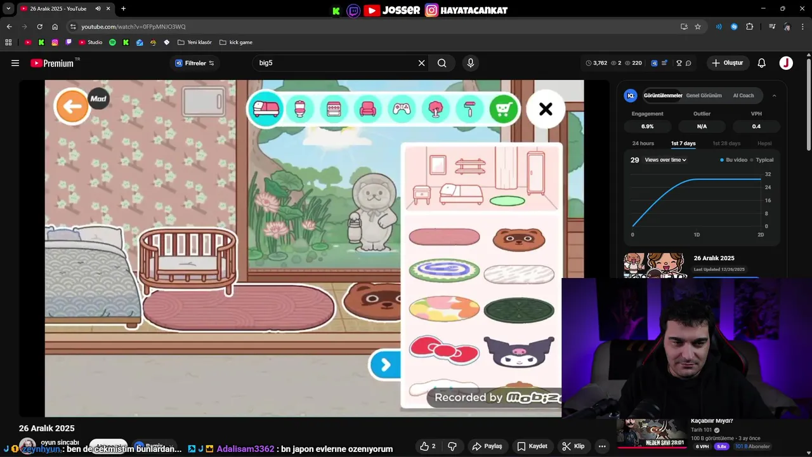Open the 26 Aralık 2025 vidIQ thumbnail
Image resolution: width=812 pixels, height=457 pixels.
654,265
